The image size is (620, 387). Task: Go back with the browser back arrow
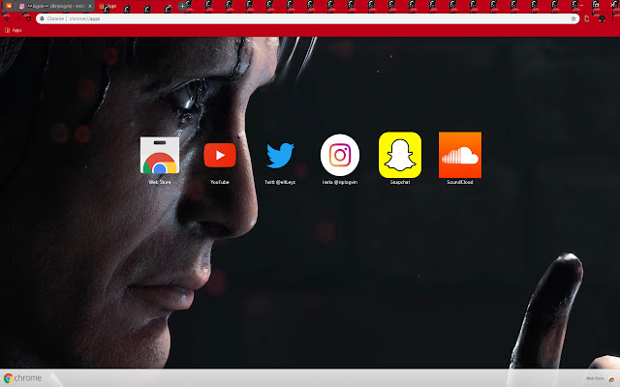pyautogui.click(x=7, y=18)
